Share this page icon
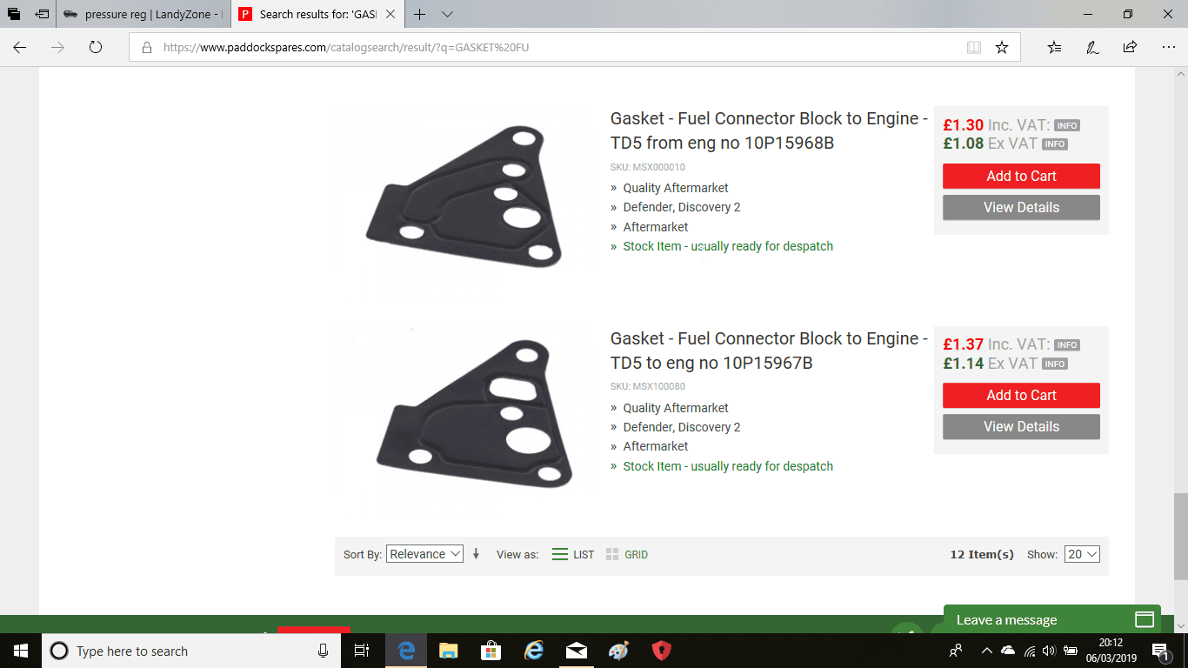The height and width of the screenshot is (668, 1188). click(x=1130, y=47)
